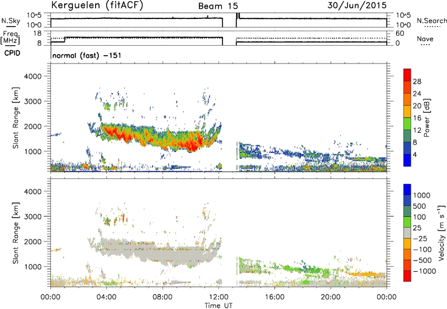Viewport: 447px width, 309px height.
Task: Click the "normal (fast) -151" CPID text
Action: tap(87, 55)
